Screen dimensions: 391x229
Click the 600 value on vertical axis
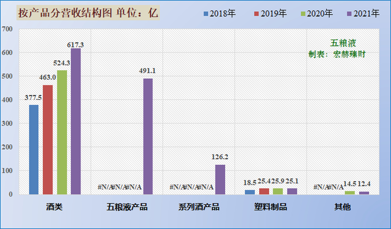7,53
